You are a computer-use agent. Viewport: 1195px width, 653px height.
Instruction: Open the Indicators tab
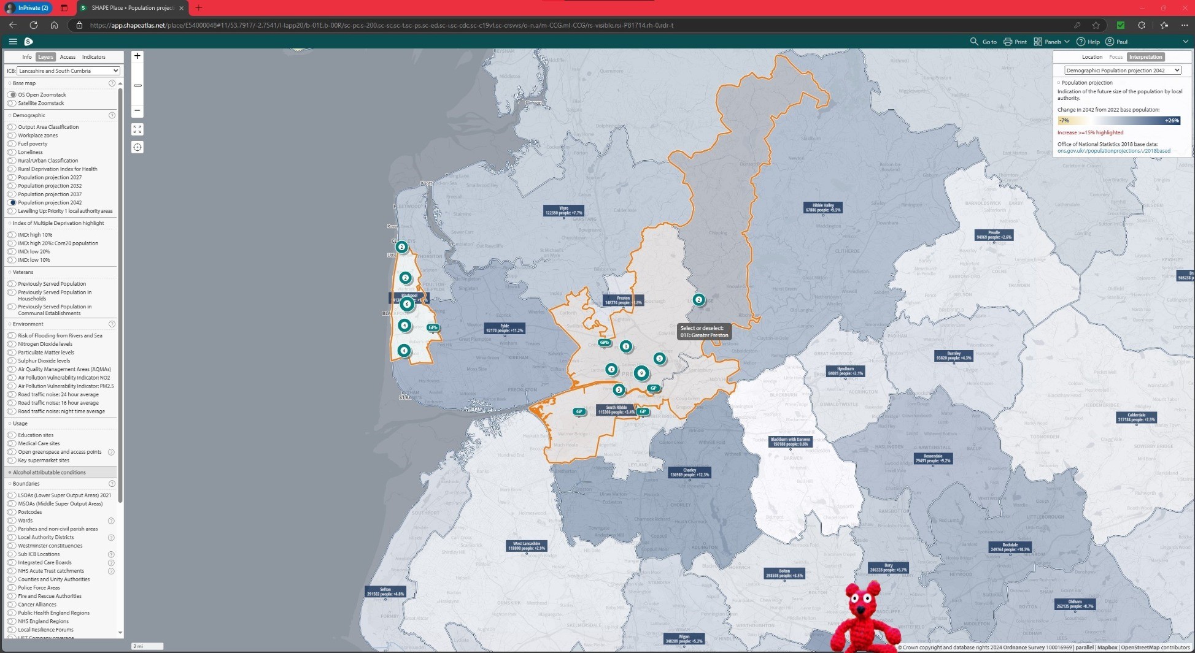pos(94,57)
